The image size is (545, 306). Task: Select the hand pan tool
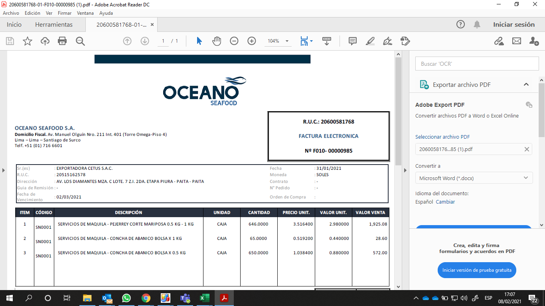click(x=217, y=41)
